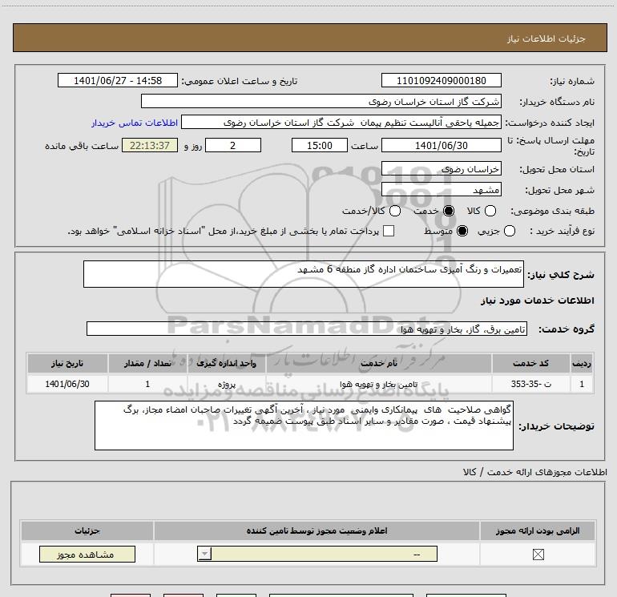Click the مشاهده مجوز button
Image resolution: width=617 pixels, height=597 pixels.
[87, 554]
